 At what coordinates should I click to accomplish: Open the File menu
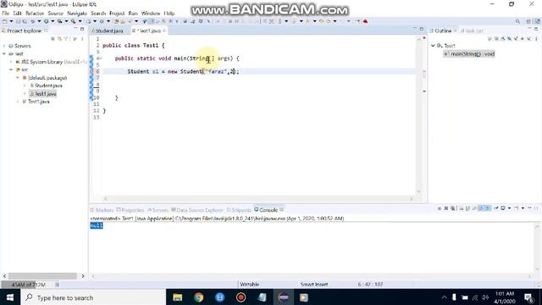(6, 14)
